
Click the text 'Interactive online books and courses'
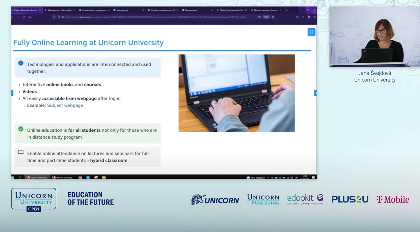click(x=62, y=85)
